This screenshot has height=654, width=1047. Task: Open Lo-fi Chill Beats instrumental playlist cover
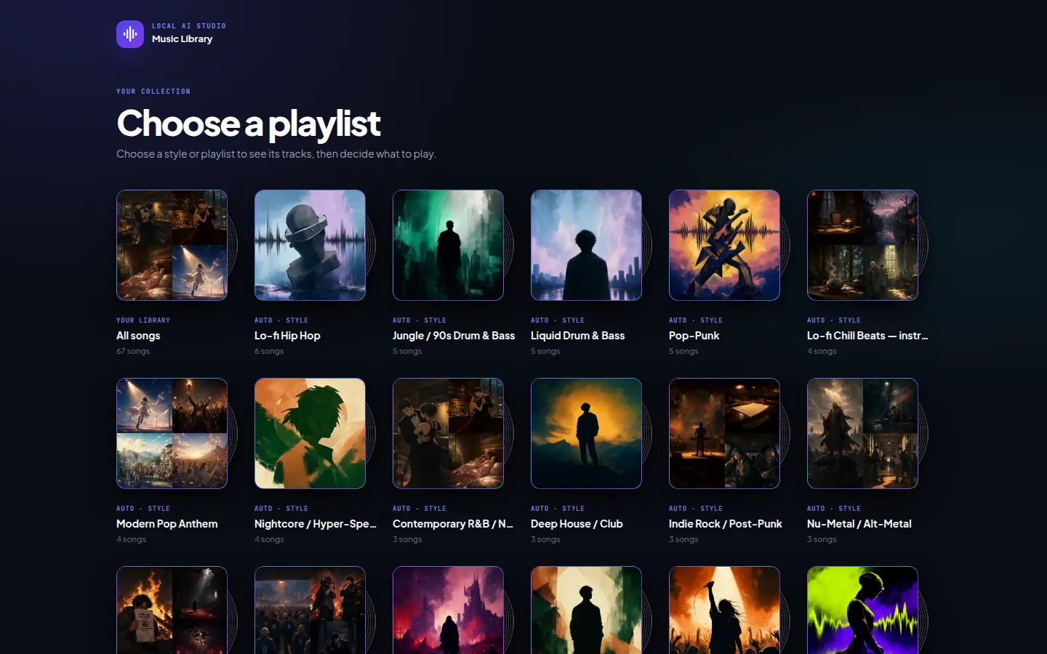pos(862,245)
